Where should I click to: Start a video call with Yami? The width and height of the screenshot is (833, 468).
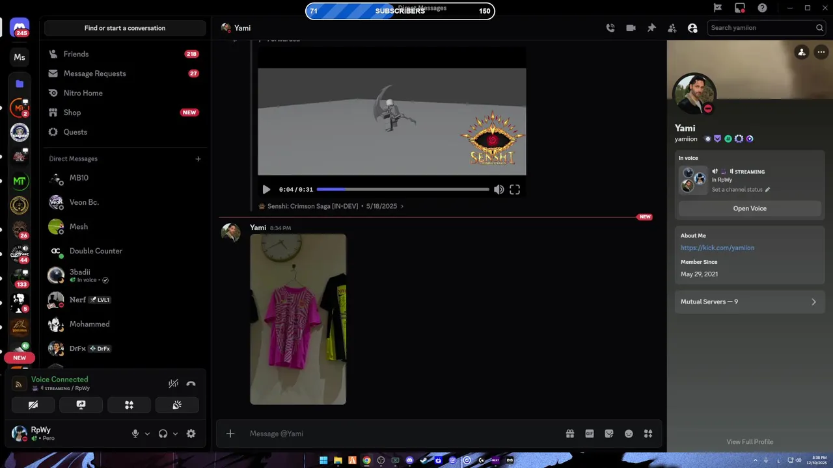pos(631,28)
